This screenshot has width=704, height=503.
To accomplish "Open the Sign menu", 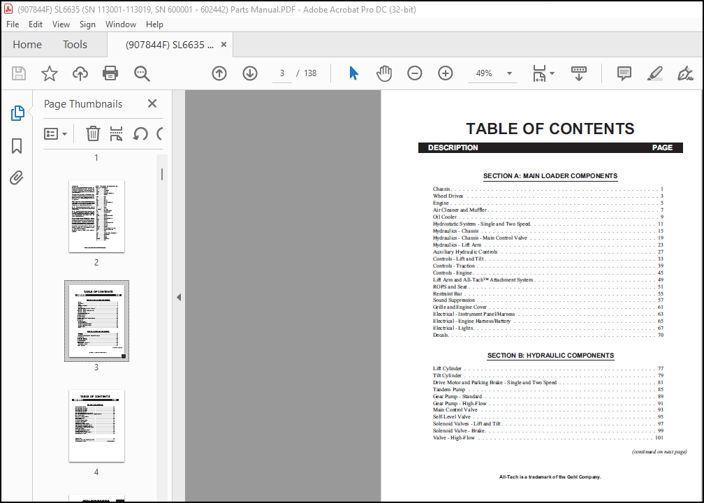I will point(87,24).
